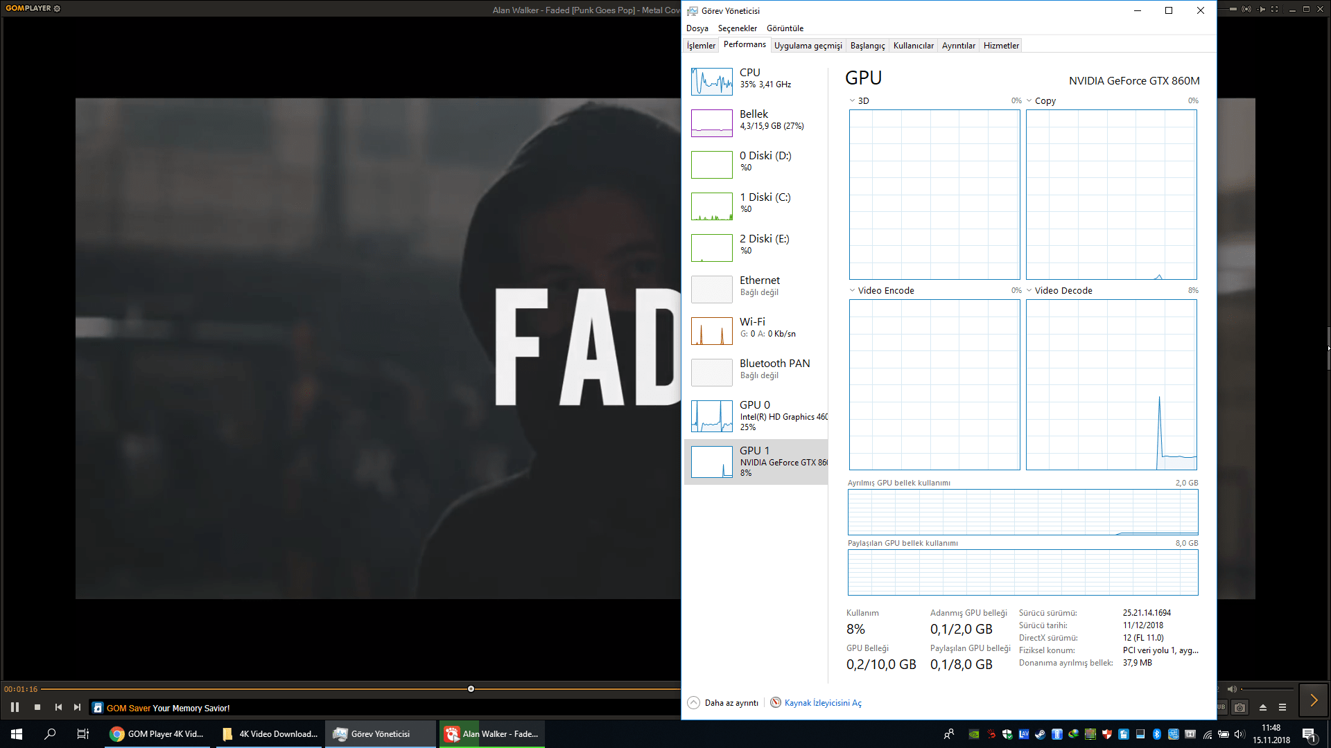Open Task View on taskbar
1331x748 pixels.
point(83,733)
